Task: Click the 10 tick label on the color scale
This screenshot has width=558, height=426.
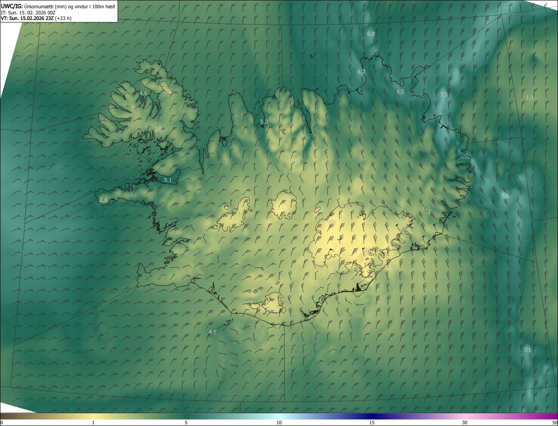Action: click(x=279, y=423)
